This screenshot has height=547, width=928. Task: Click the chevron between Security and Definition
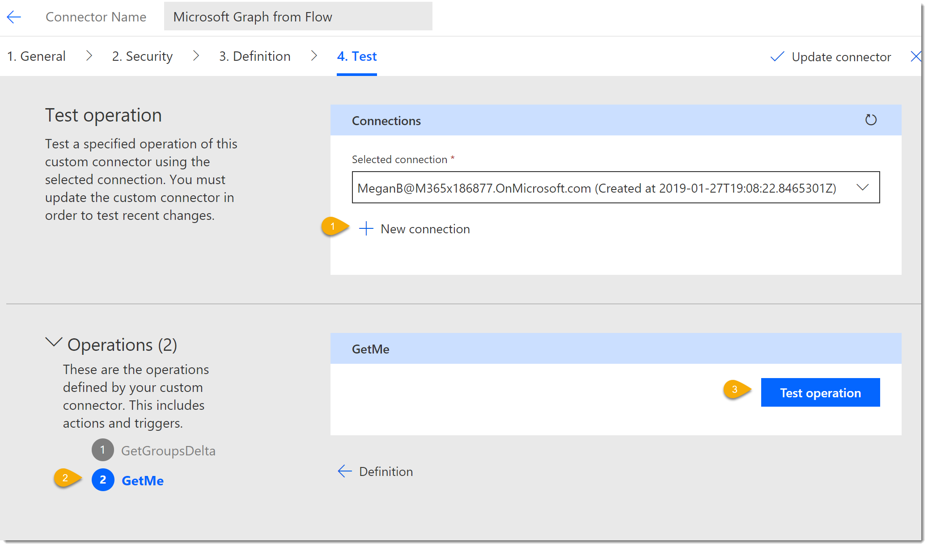point(196,56)
